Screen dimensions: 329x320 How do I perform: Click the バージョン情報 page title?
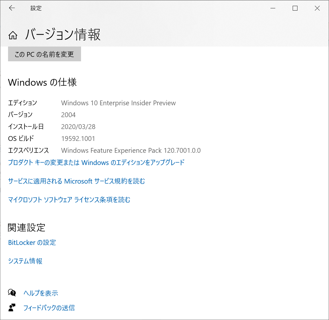[63, 35]
